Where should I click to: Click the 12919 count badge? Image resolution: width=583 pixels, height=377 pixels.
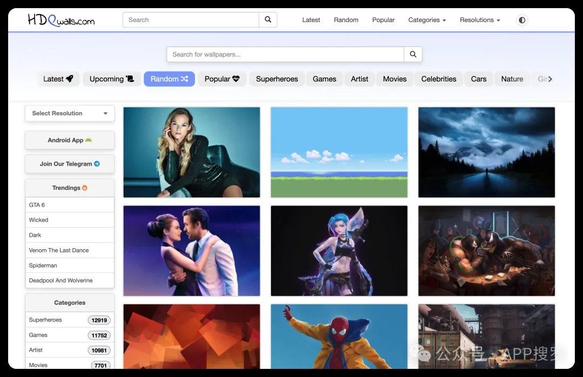tap(99, 320)
